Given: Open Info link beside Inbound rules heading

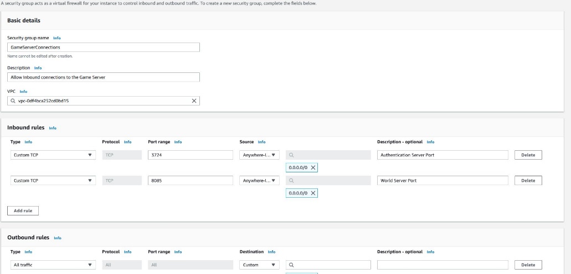Looking at the screenshot, I should pyautogui.click(x=53, y=128).
